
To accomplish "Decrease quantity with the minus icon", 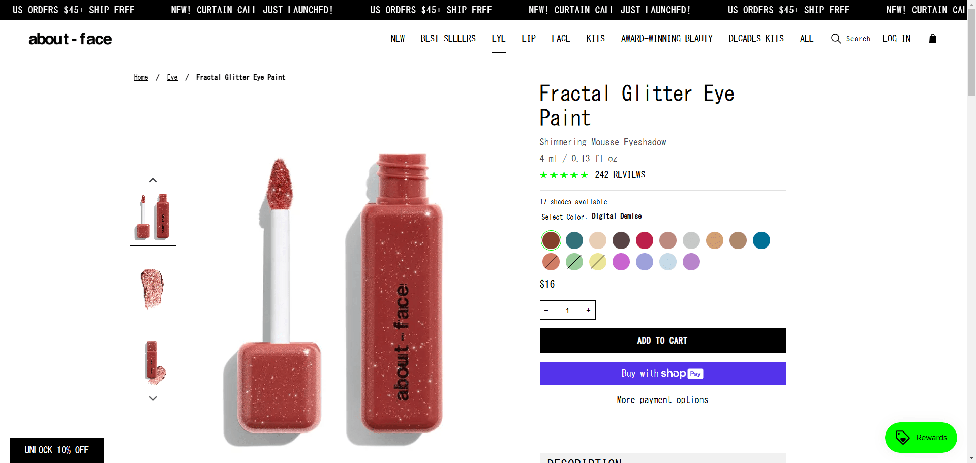I will coord(546,310).
